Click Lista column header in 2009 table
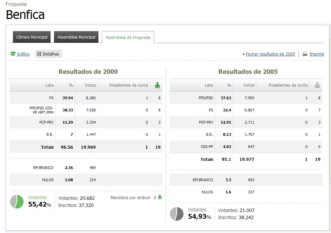 pos(50,85)
